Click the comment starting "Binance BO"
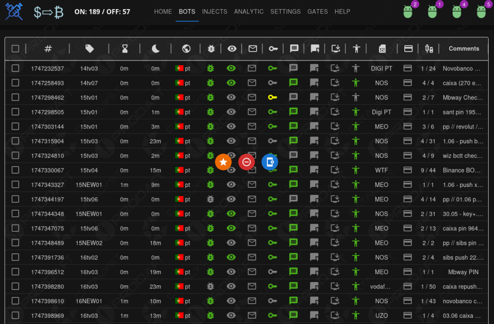Viewport: 494px width, 324px height. [x=462, y=170]
